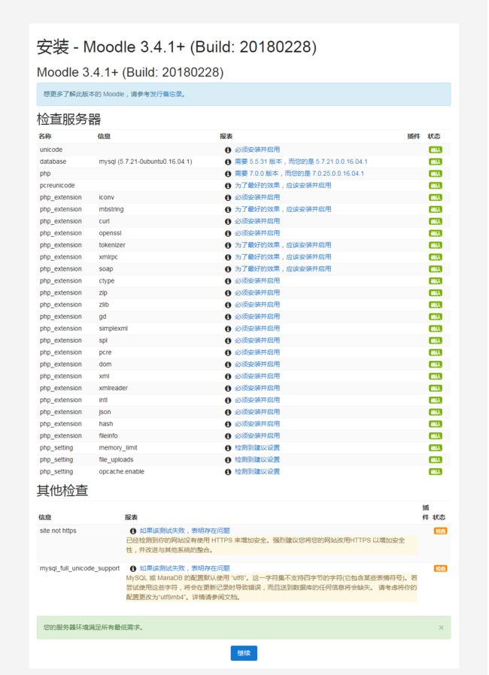Click the info icon in the intl row
The height and width of the screenshot is (675, 489).
(x=228, y=401)
